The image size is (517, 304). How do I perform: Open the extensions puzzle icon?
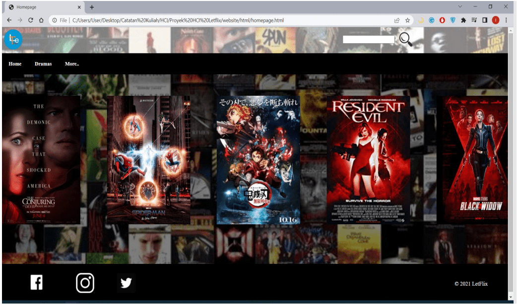click(x=463, y=20)
